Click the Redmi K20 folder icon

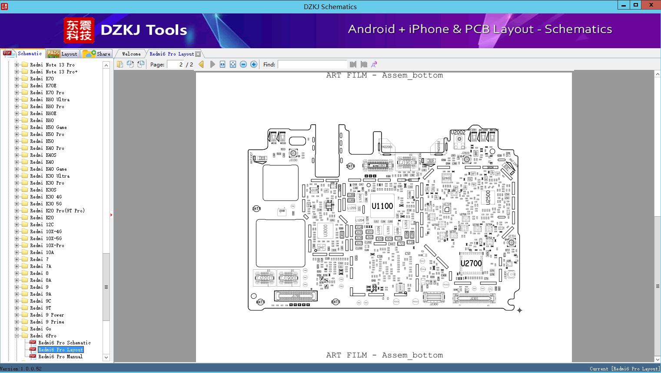click(x=25, y=218)
